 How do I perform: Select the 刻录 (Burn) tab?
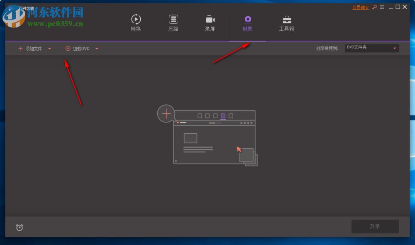pos(247,23)
